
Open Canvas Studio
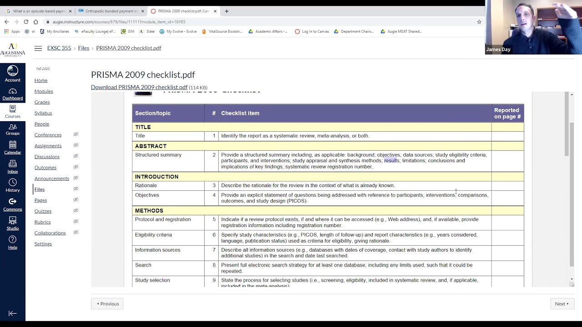point(13,223)
